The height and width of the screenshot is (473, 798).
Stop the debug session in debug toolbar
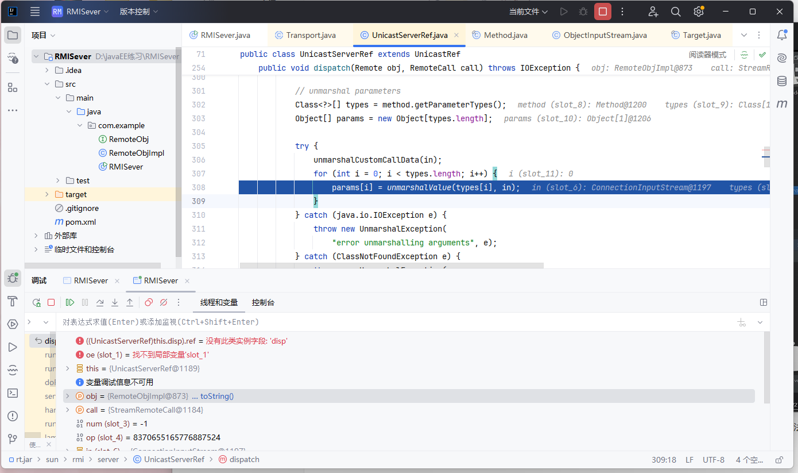point(51,302)
